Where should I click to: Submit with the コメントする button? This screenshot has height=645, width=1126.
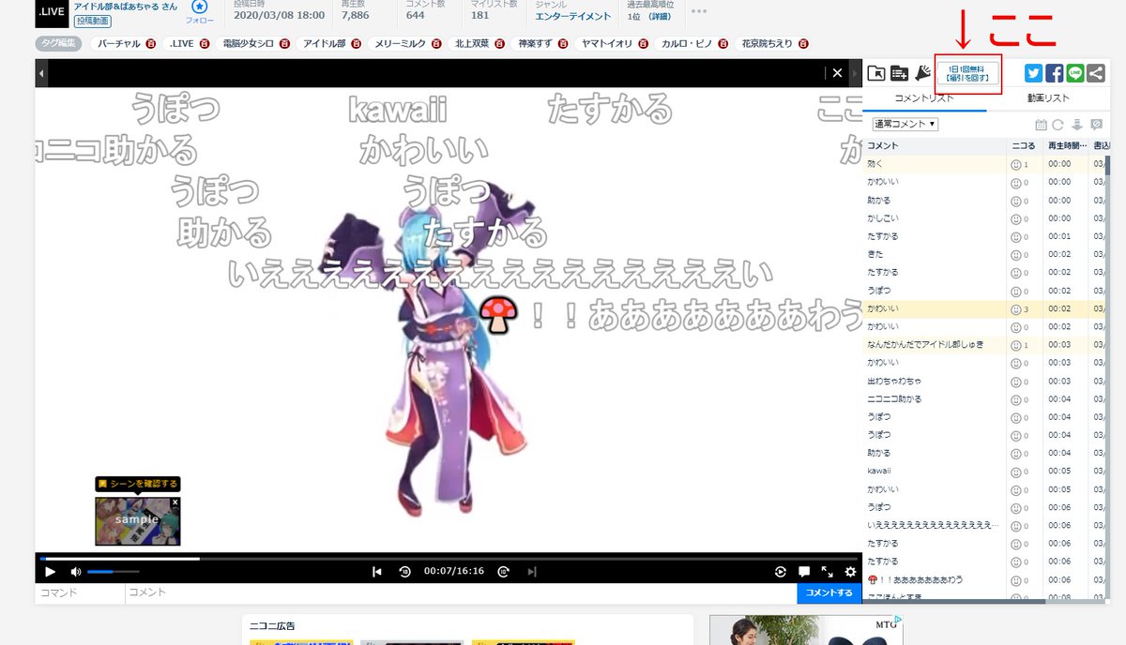pyautogui.click(x=829, y=592)
